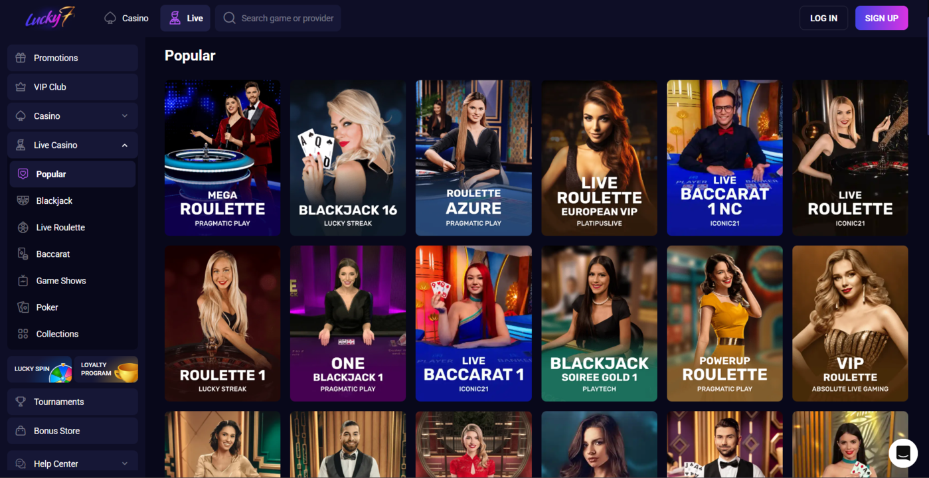The height and width of the screenshot is (478, 929).
Task: Click the Live Roulette wheel icon
Action: (x=23, y=227)
